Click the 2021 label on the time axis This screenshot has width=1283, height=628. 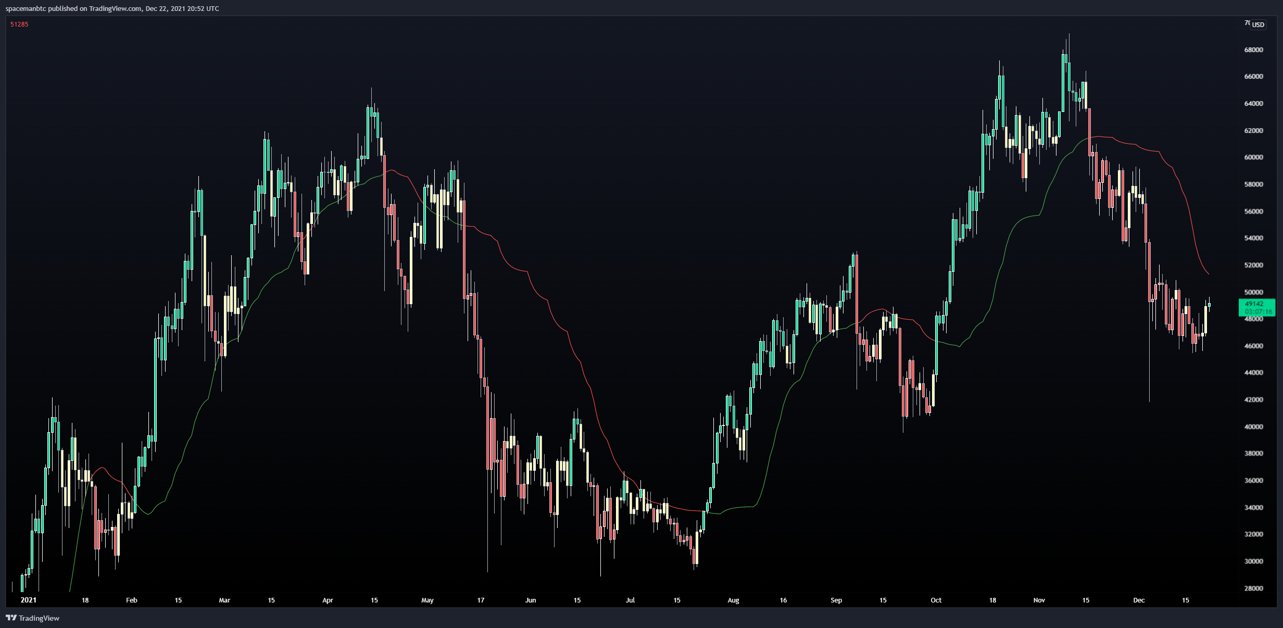point(28,600)
